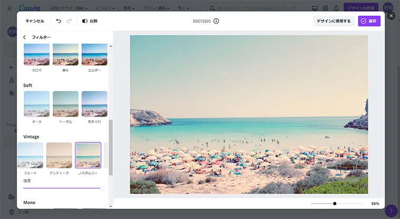Image resolution: width=400 pixels, height=219 pixels.
Task: Select the クロマ filter thumbnail
Action: coord(36,54)
